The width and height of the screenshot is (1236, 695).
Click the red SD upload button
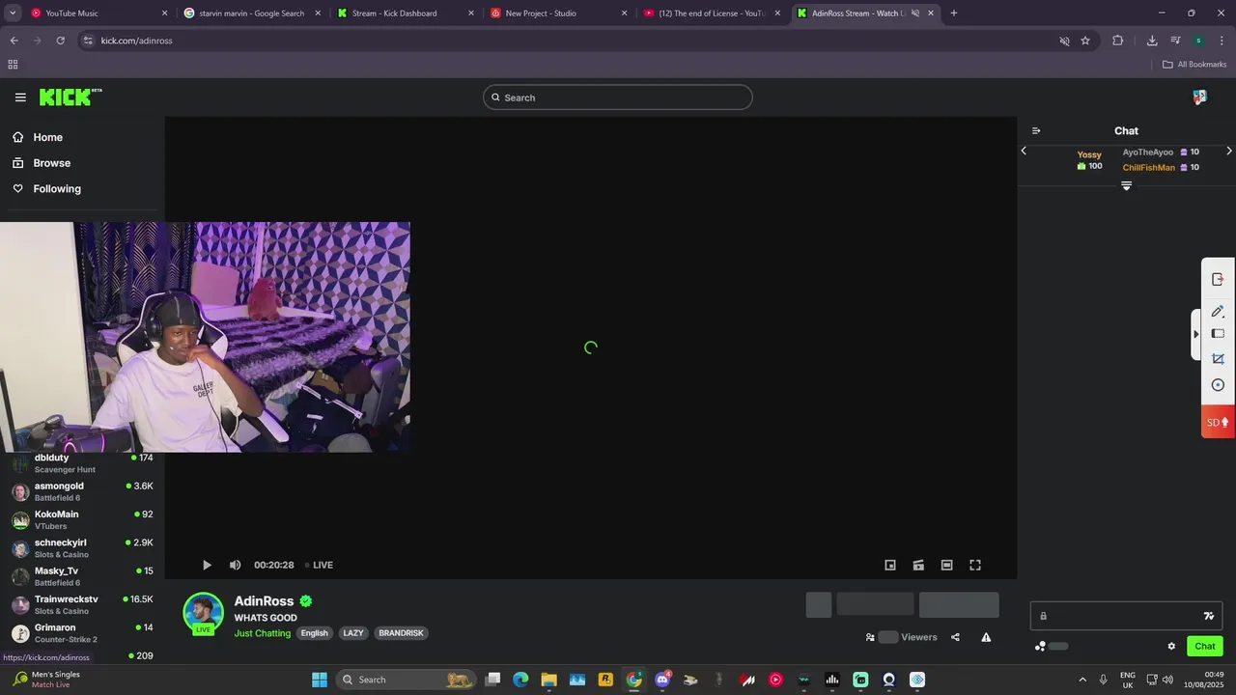point(1218,423)
